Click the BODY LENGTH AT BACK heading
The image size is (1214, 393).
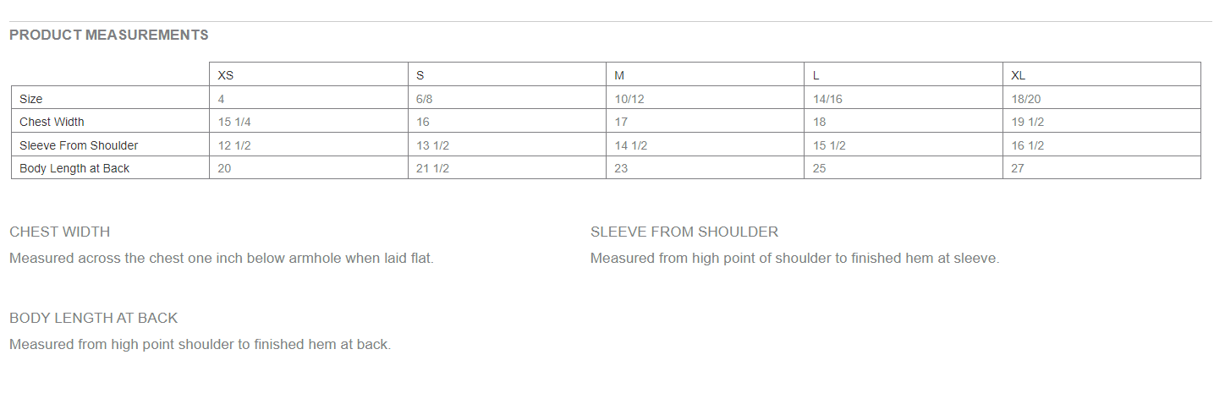(93, 318)
